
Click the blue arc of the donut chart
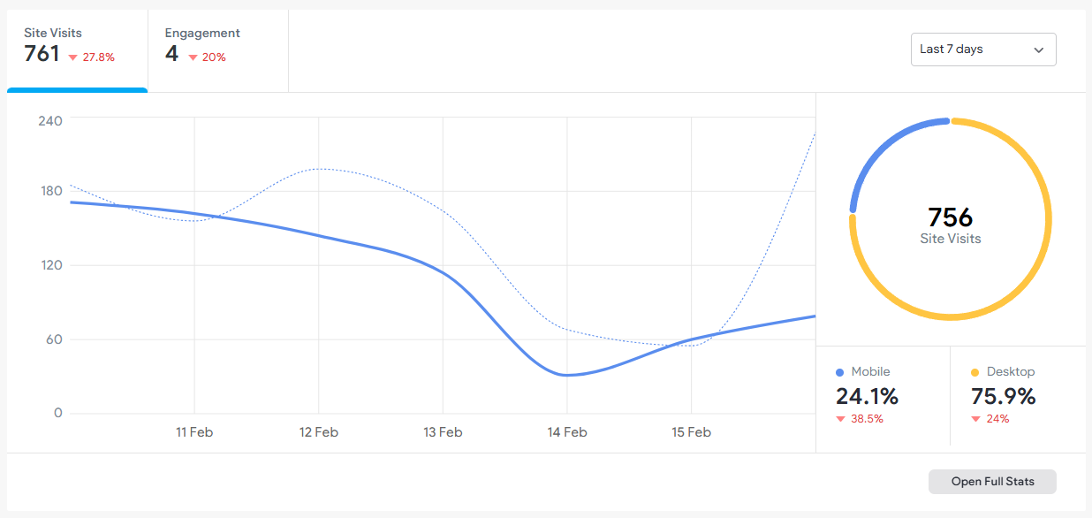(x=869, y=164)
